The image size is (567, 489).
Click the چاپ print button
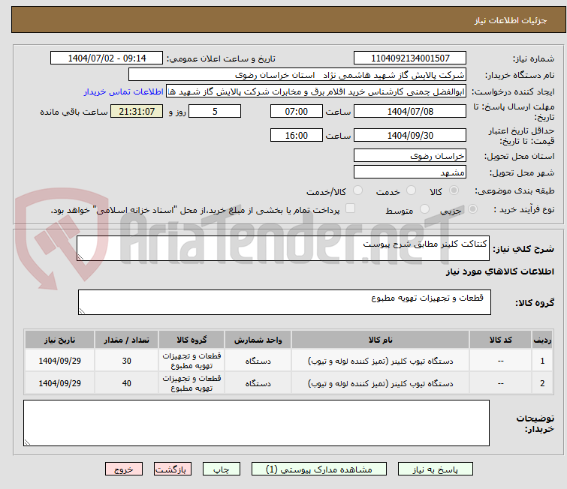[x=222, y=469]
